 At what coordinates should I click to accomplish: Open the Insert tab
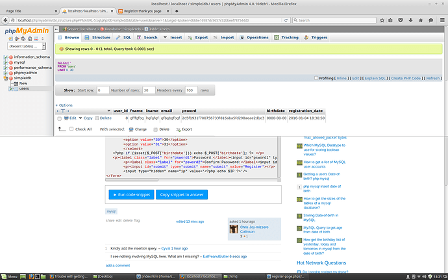tap(173, 38)
